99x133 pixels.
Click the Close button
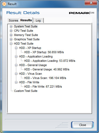[x=82, y=125]
